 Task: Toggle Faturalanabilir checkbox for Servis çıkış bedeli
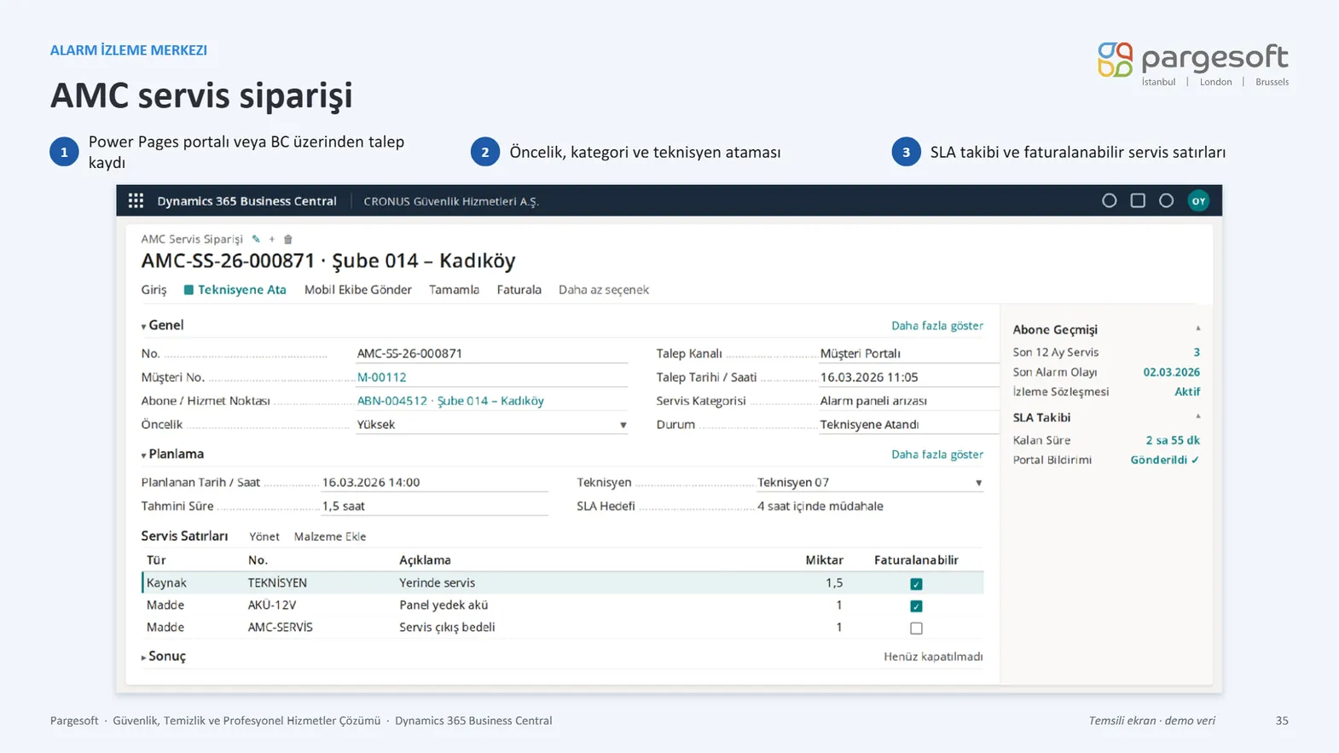(916, 628)
